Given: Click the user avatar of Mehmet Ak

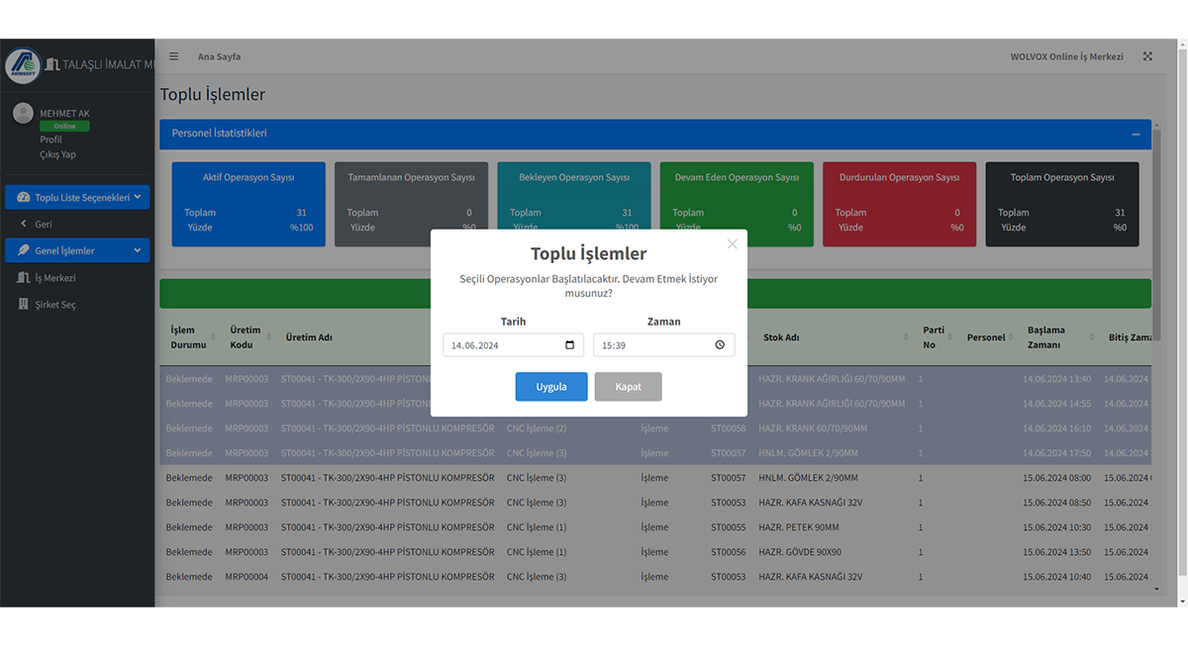Looking at the screenshot, I should [23, 114].
